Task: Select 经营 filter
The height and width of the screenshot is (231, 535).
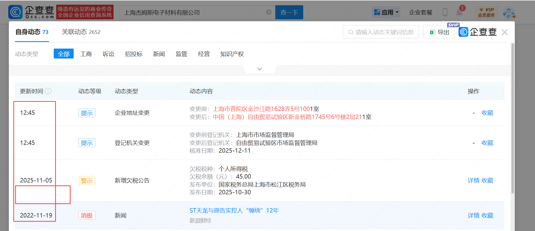Action: pyautogui.click(x=204, y=54)
